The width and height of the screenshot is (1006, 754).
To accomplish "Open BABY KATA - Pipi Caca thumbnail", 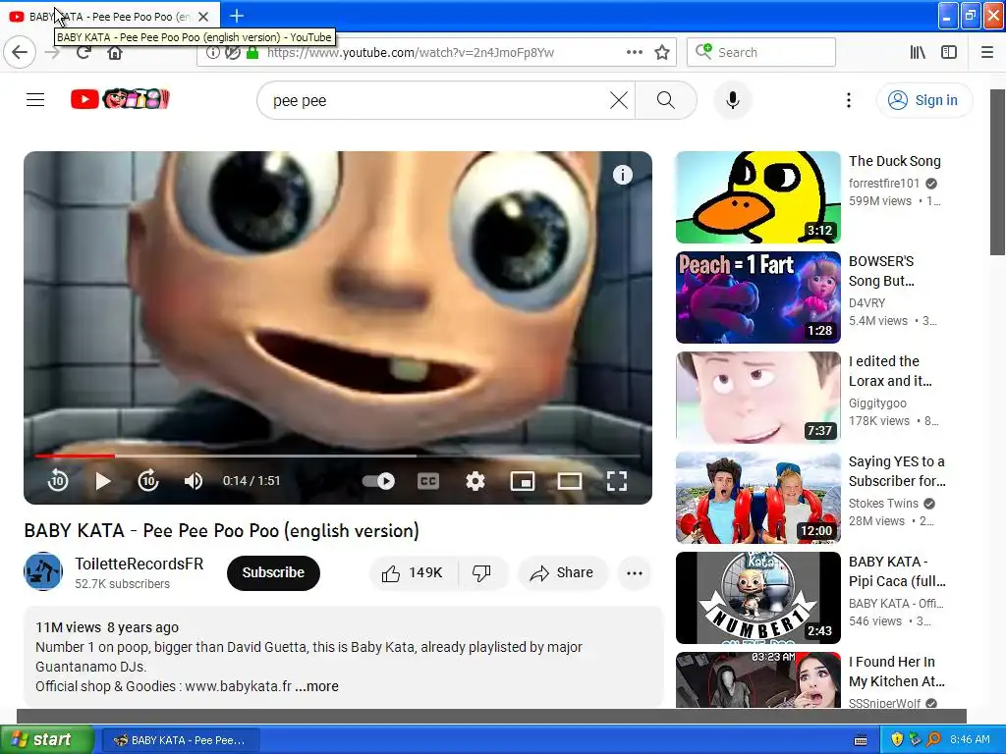I will (757, 598).
